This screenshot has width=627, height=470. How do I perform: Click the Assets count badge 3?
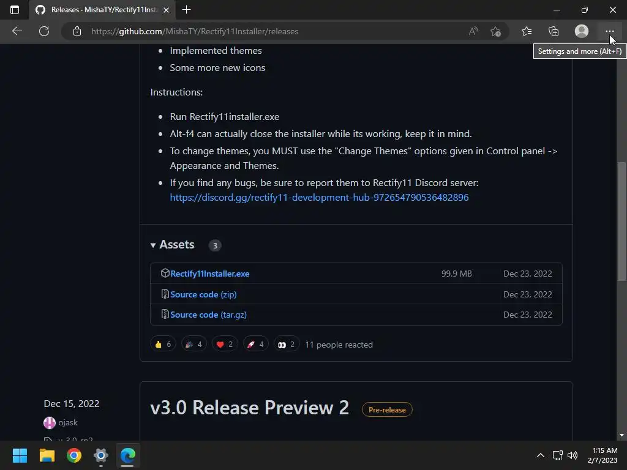215,245
